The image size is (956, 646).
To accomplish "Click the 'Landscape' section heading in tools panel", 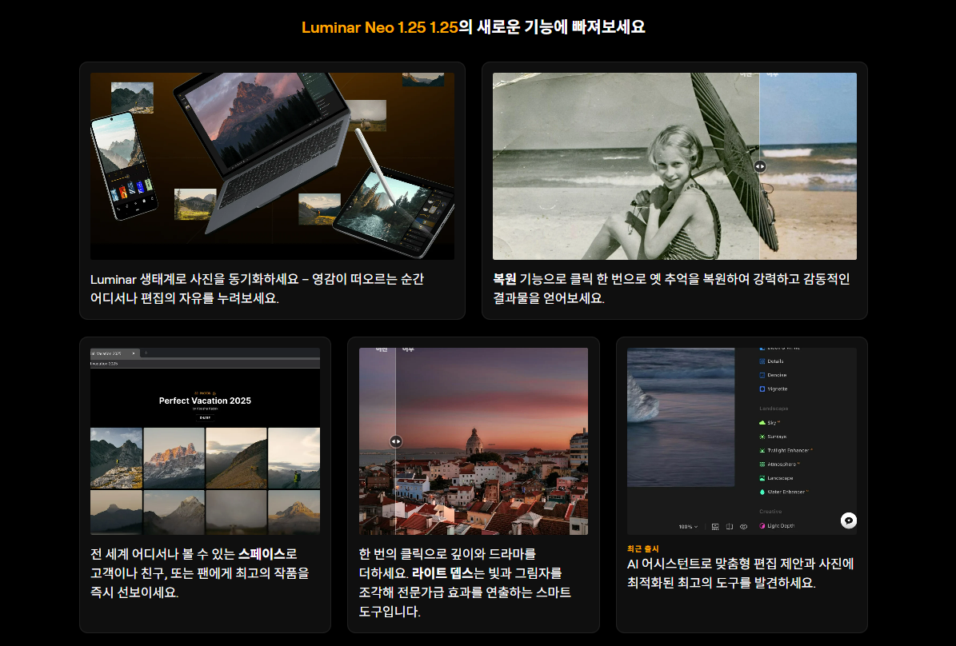I will [x=774, y=409].
